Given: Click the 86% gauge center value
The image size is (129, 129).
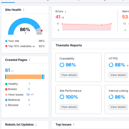Looking at the screenshot, I should (25, 29).
